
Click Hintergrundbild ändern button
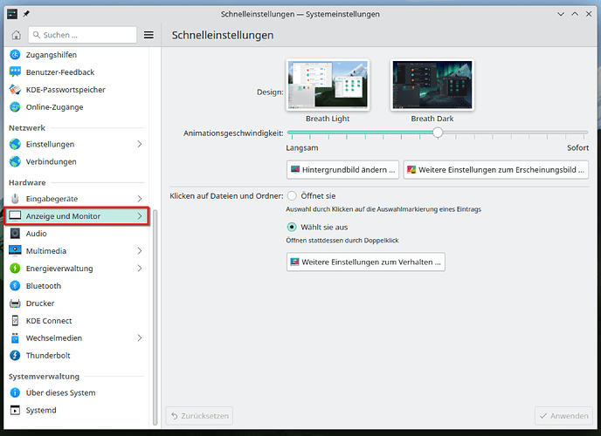coord(342,170)
